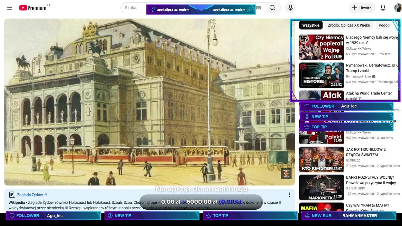Click the TikTok icon in overlay banner
The image size is (402, 226).
[x=249, y=10]
